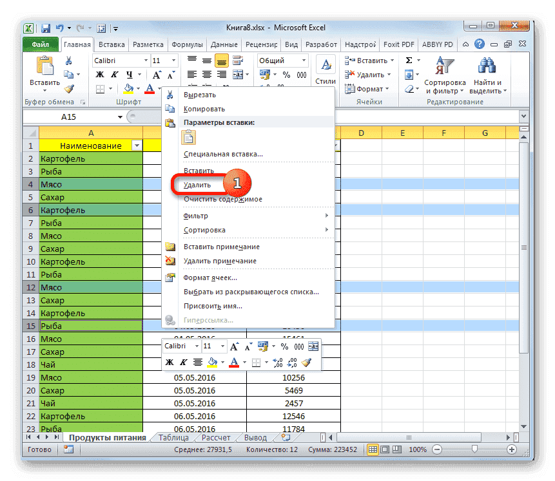Viewport: 555px width, 481px height.
Task: Toggle underline formatting (Ч)
Action: (x=130, y=75)
